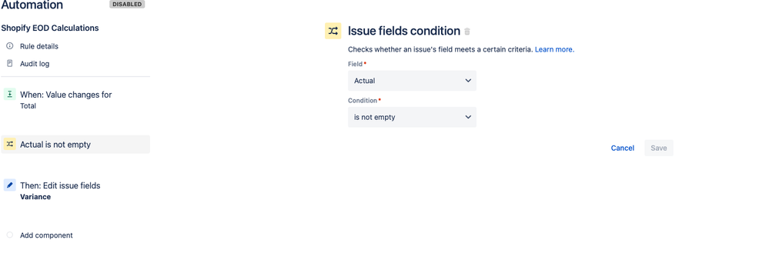
Task: Click the green trigger icon beside Value changes
Action: [10, 95]
